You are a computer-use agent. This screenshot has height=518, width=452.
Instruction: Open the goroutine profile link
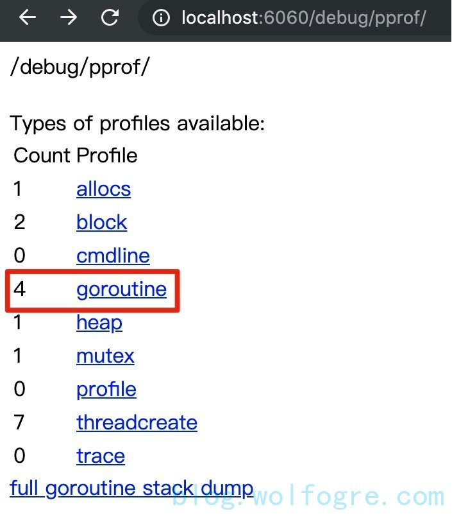(121, 289)
